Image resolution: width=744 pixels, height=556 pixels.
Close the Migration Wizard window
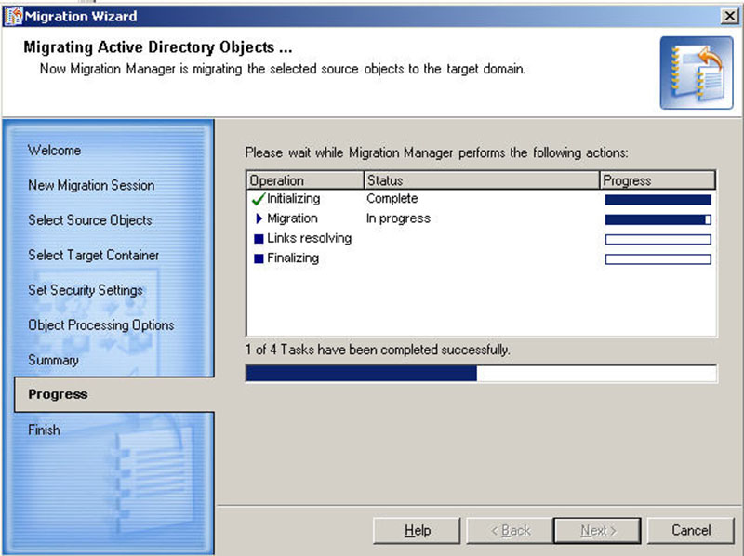pyautogui.click(x=729, y=16)
